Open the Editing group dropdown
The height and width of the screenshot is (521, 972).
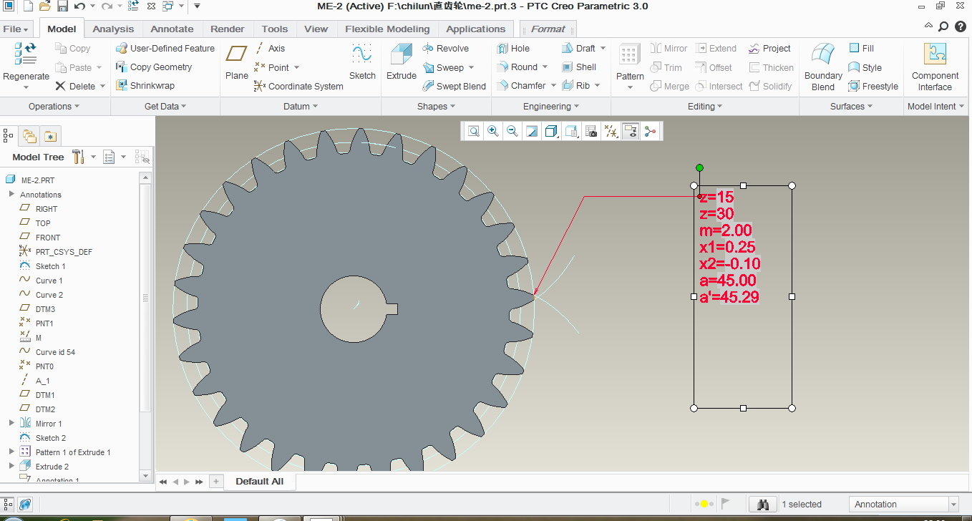click(x=705, y=107)
